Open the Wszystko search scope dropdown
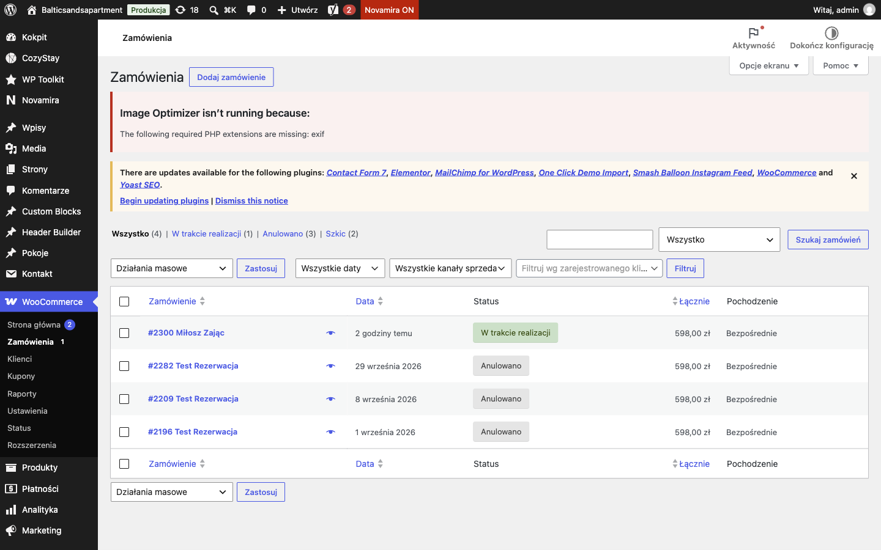The width and height of the screenshot is (881, 550). (x=719, y=240)
